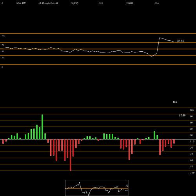Click the MunafaSutra header text
This screenshot has height=196, width=196.
coord(50,3)
